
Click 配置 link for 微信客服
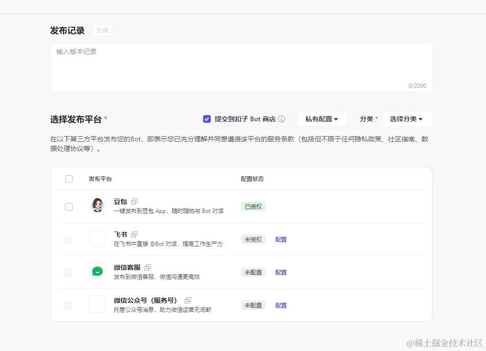[281, 272]
